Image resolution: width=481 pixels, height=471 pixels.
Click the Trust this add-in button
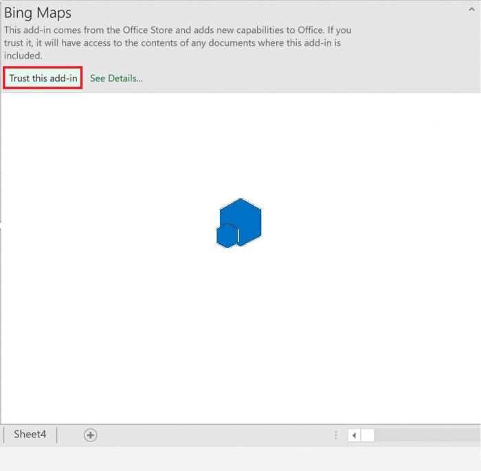click(43, 78)
